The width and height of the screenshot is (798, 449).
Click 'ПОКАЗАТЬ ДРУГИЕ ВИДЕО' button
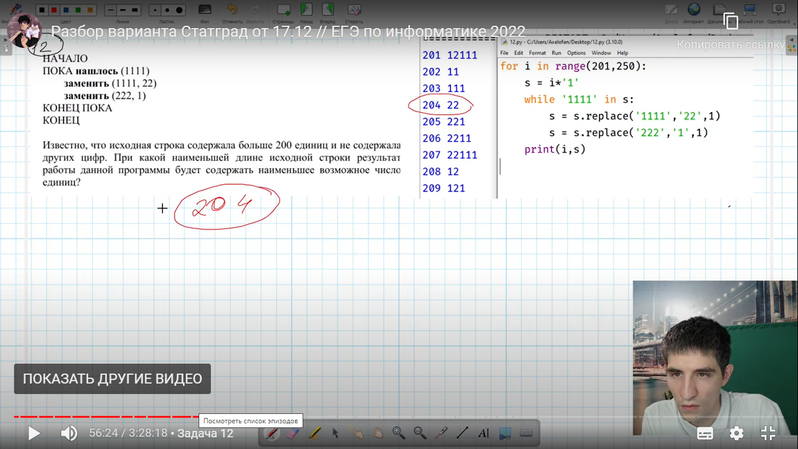(x=112, y=379)
